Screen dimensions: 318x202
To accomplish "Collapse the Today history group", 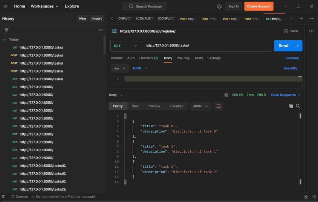I will 5,39.
